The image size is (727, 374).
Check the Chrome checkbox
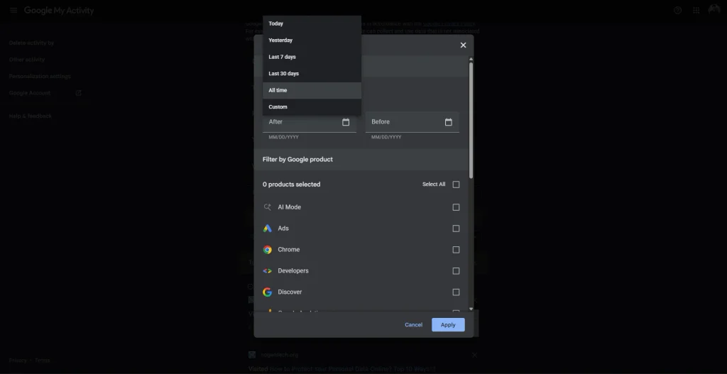(x=457, y=250)
